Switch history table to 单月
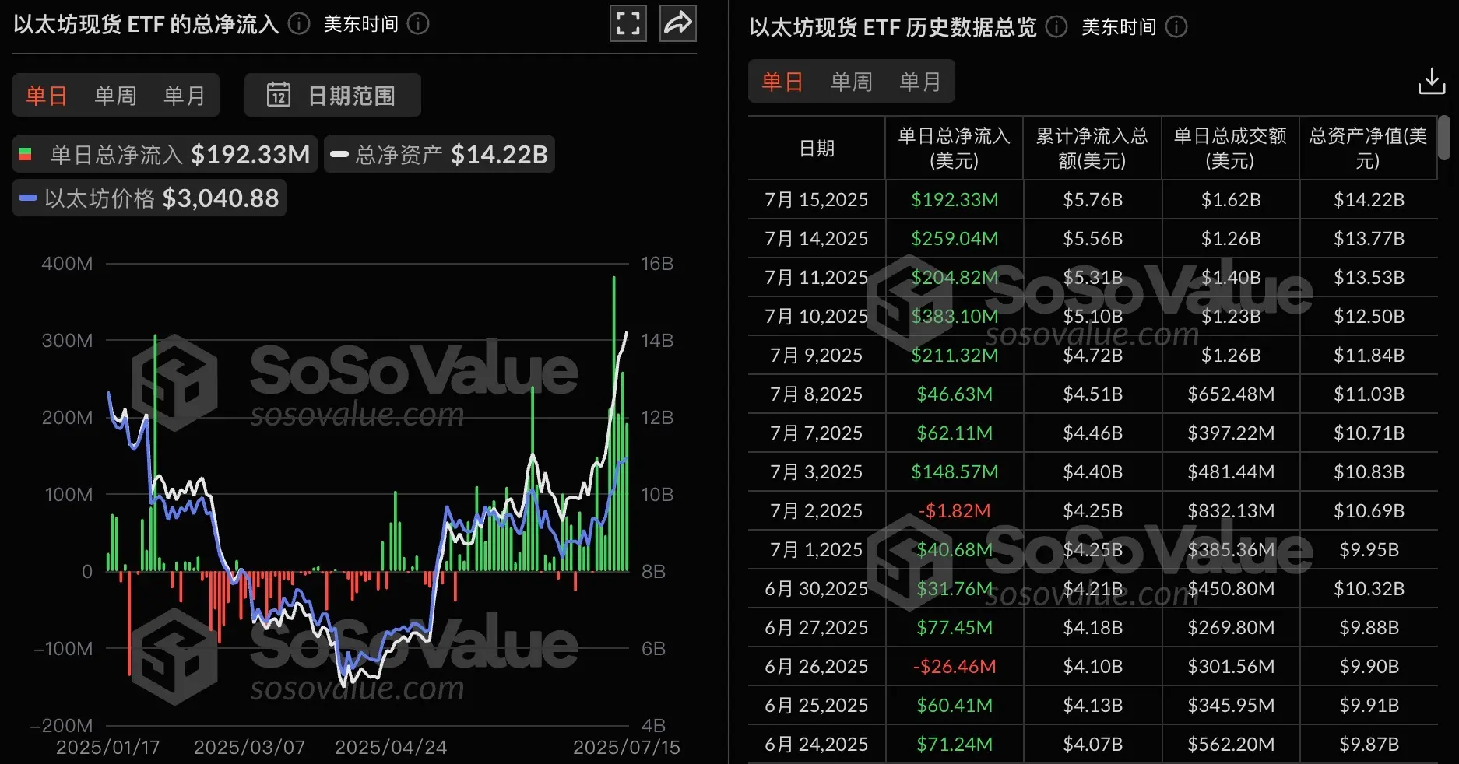Viewport: 1459px width, 764px height. click(x=920, y=82)
